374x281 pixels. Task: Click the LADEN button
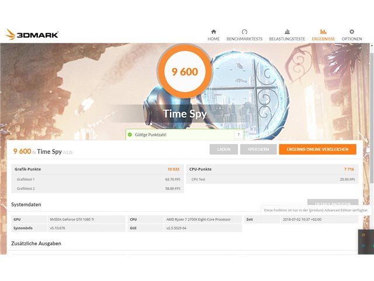pyautogui.click(x=223, y=149)
